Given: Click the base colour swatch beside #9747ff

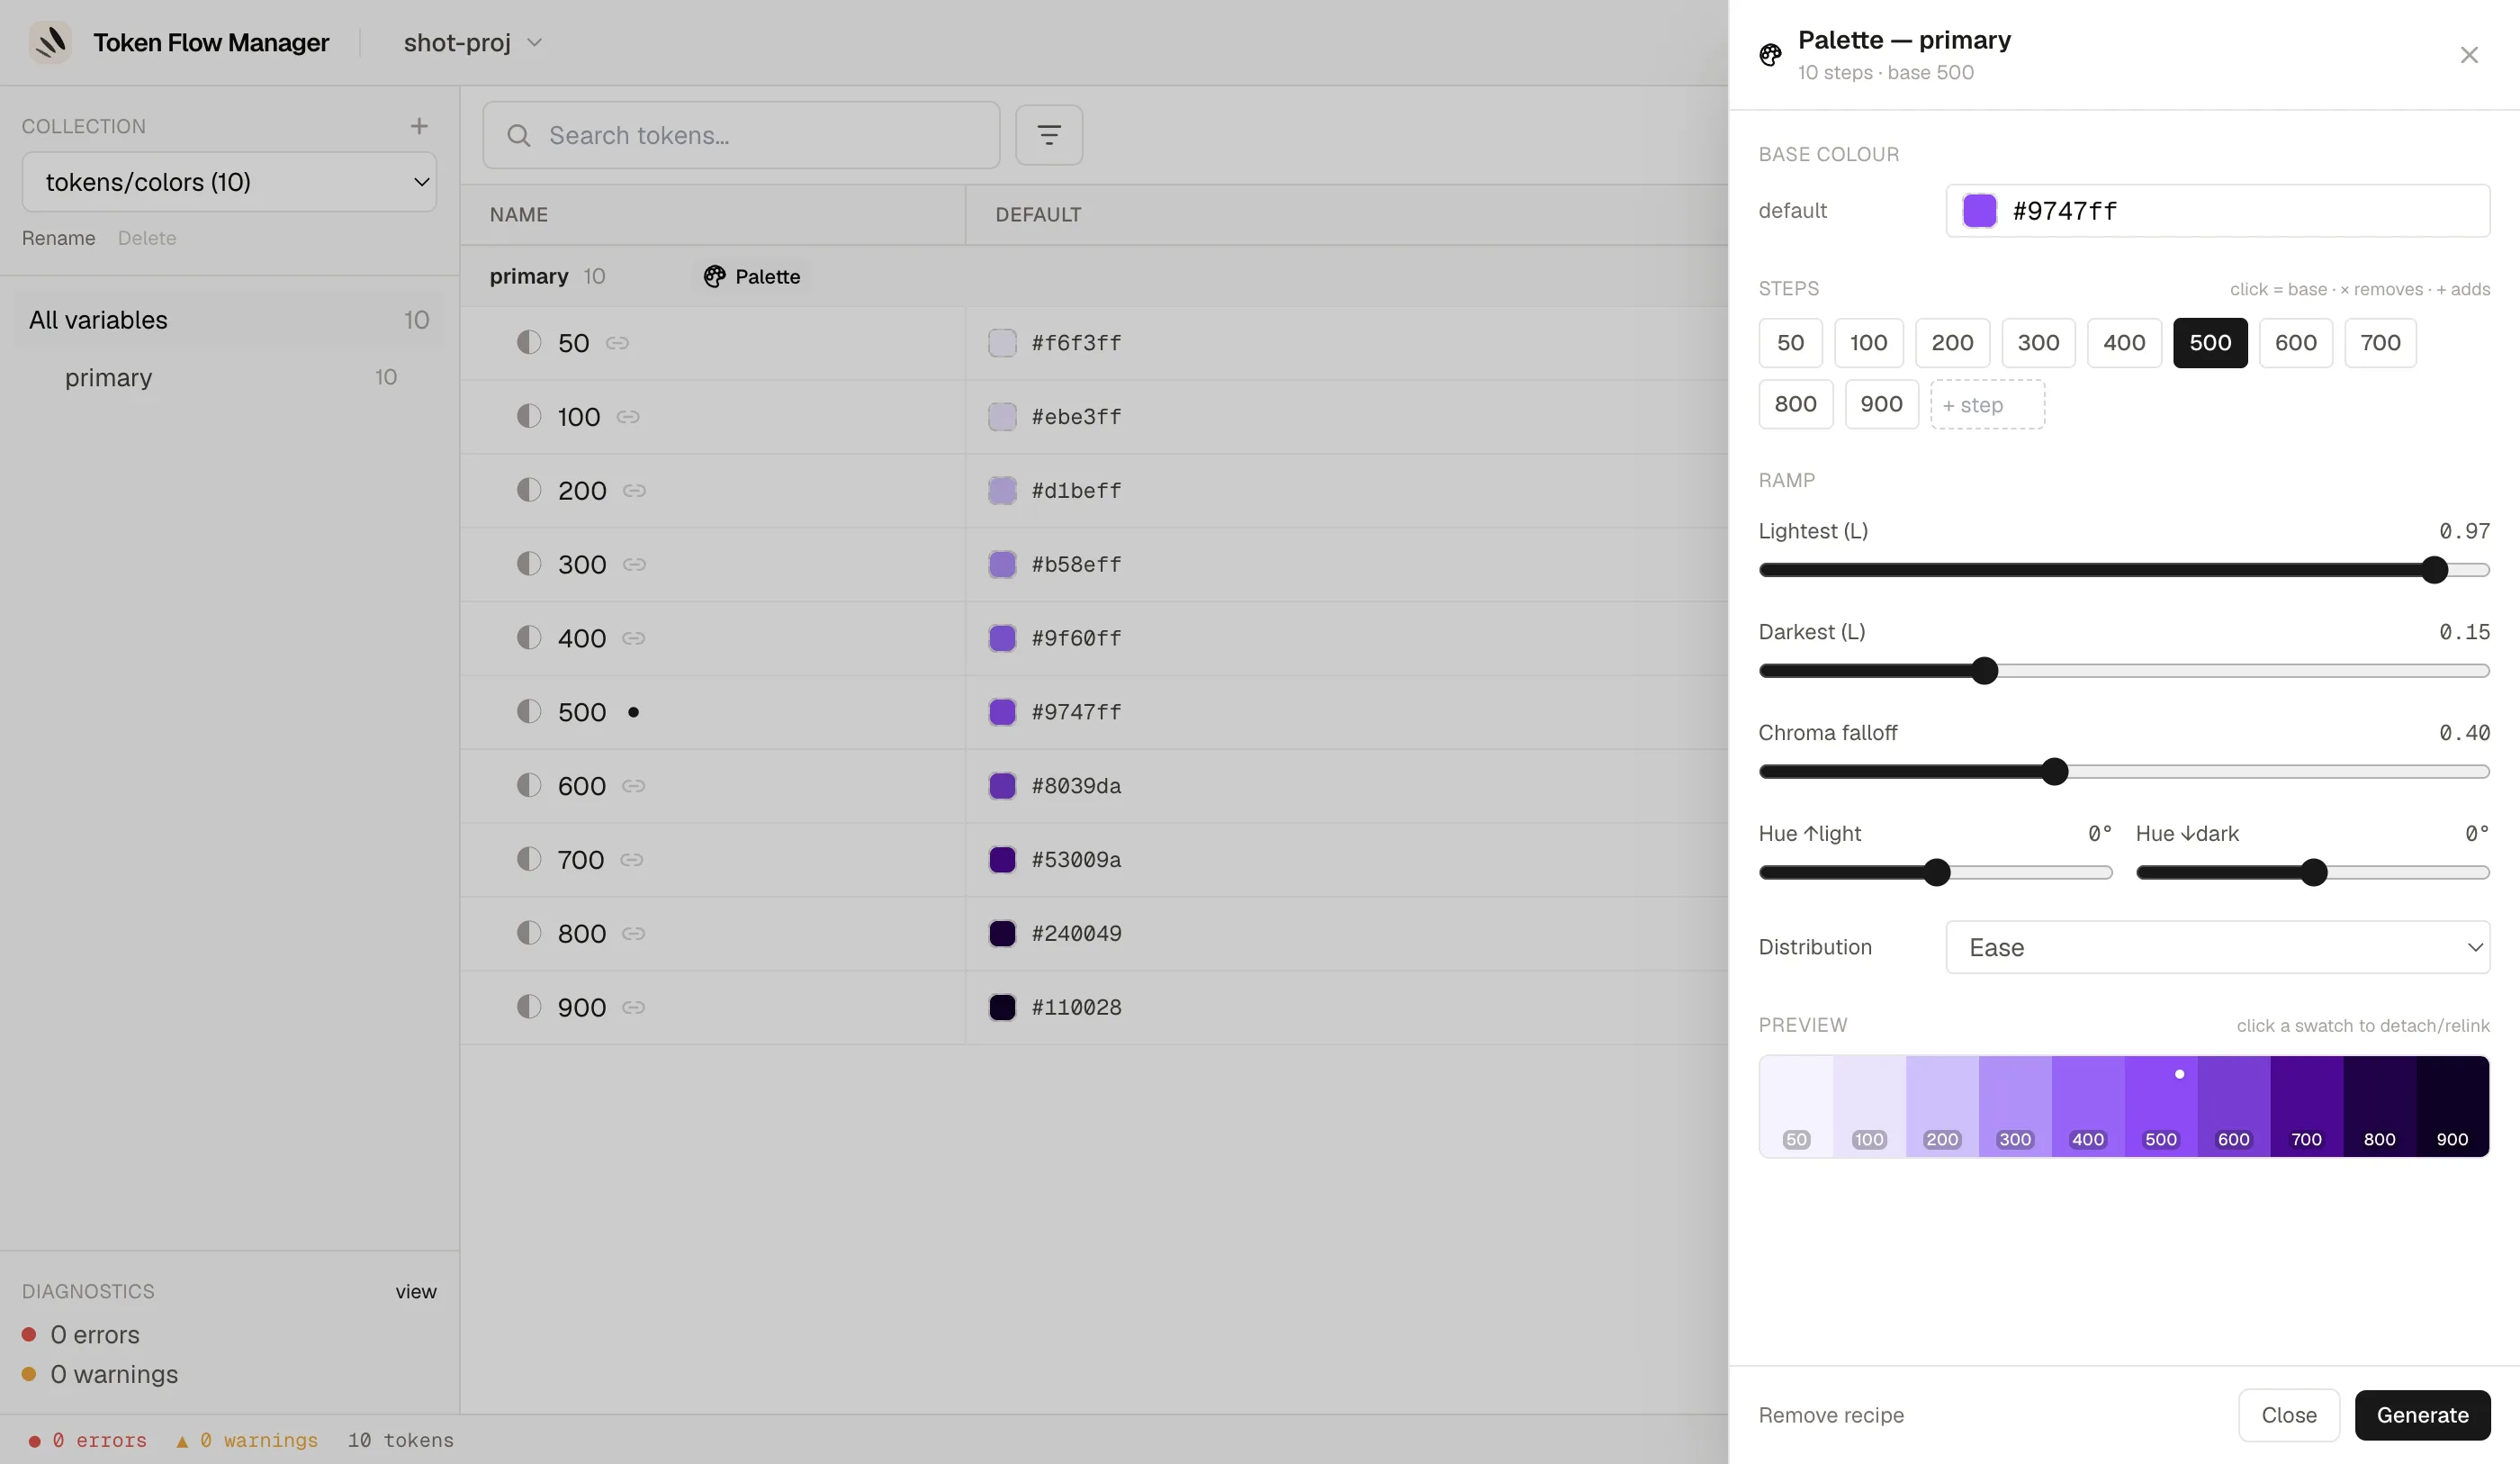Looking at the screenshot, I should click(1979, 212).
